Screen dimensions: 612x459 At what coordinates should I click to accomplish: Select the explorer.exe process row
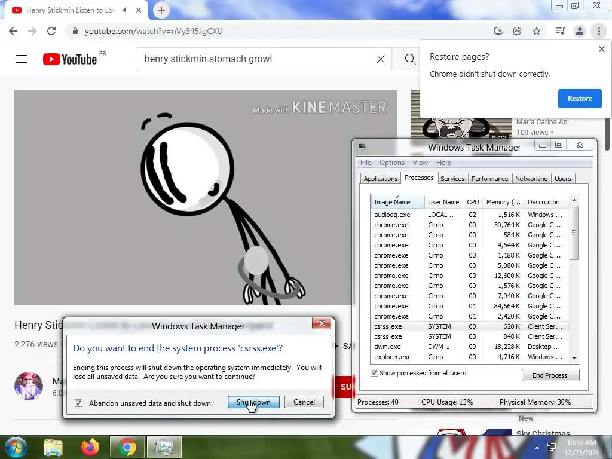pyautogui.click(x=470, y=357)
